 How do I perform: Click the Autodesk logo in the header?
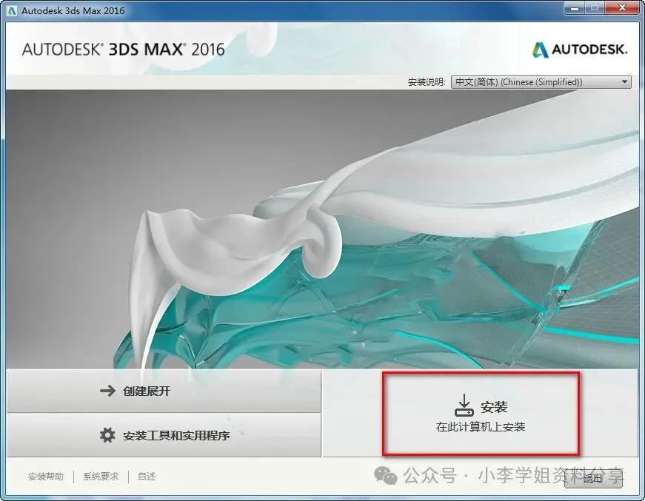click(580, 50)
